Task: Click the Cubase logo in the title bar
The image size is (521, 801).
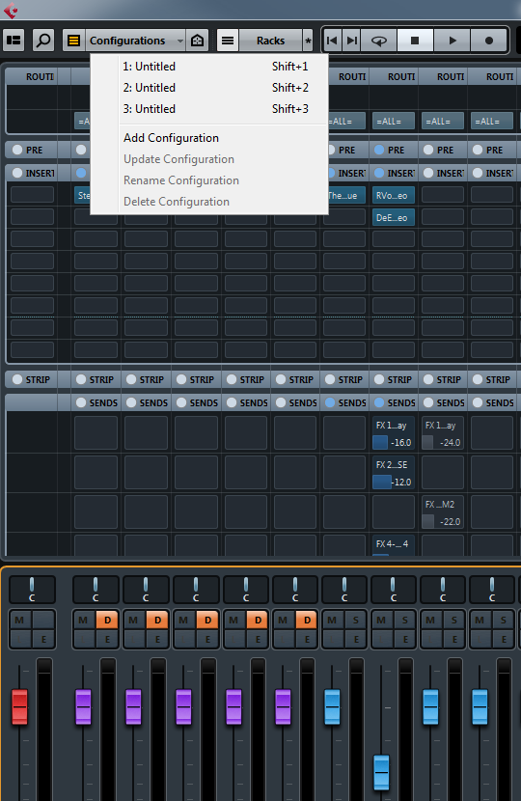Action: coord(11,10)
